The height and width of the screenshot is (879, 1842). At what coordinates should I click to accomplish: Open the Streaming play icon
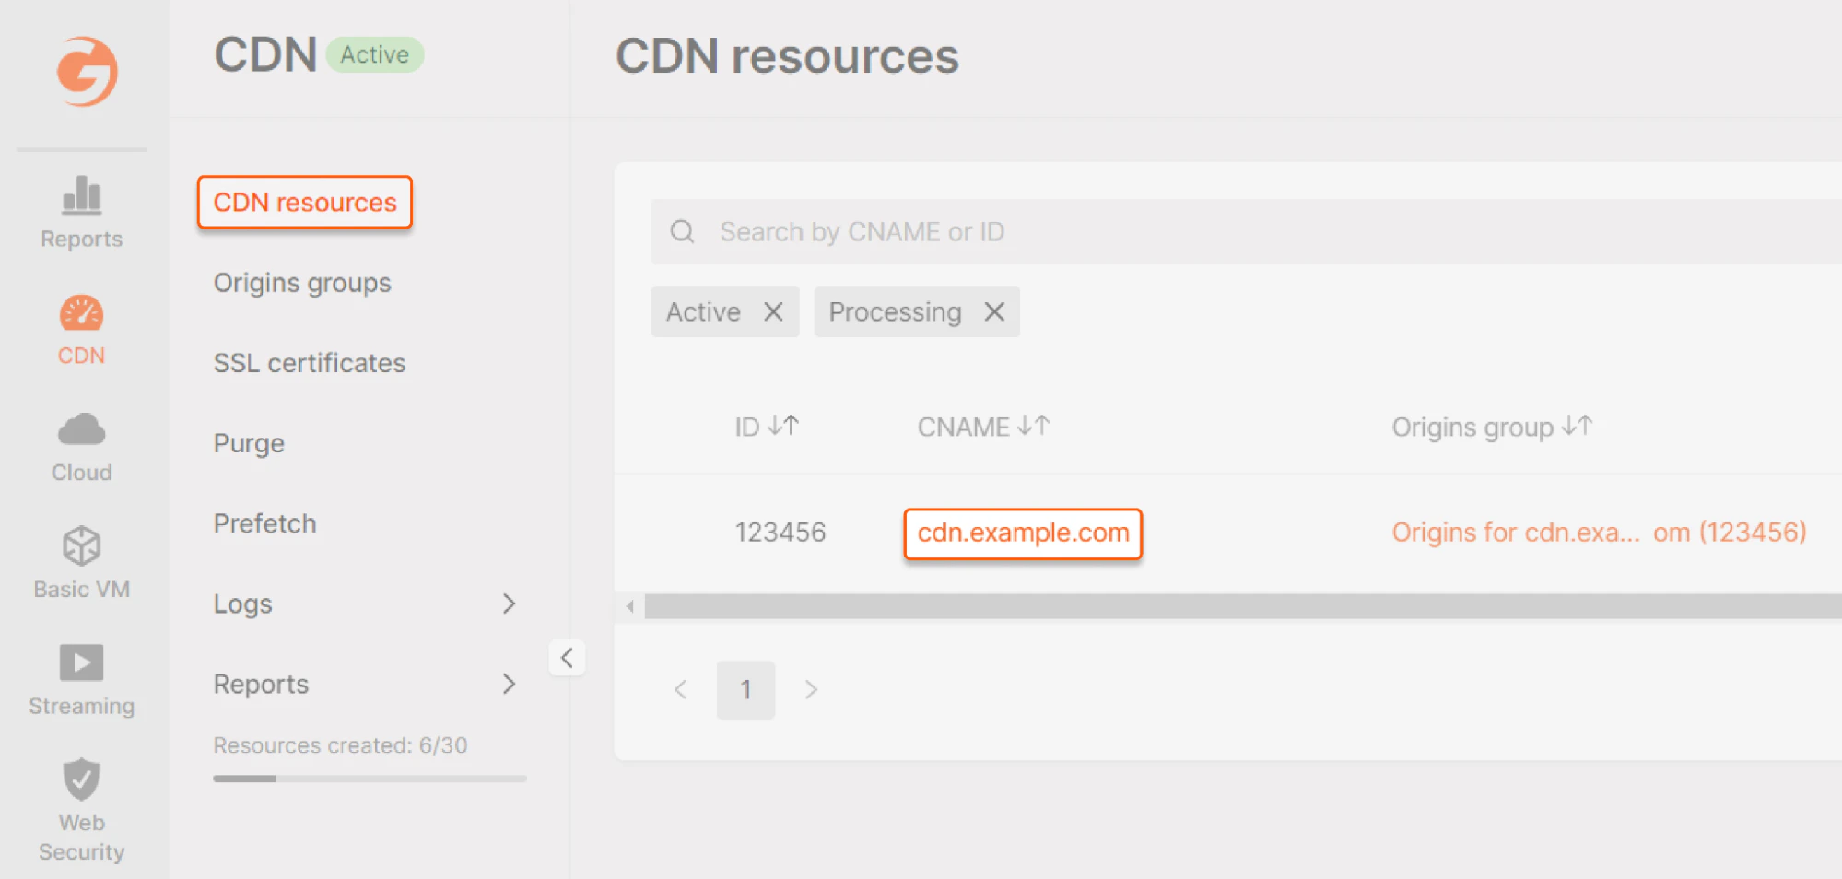click(x=80, y=662)
